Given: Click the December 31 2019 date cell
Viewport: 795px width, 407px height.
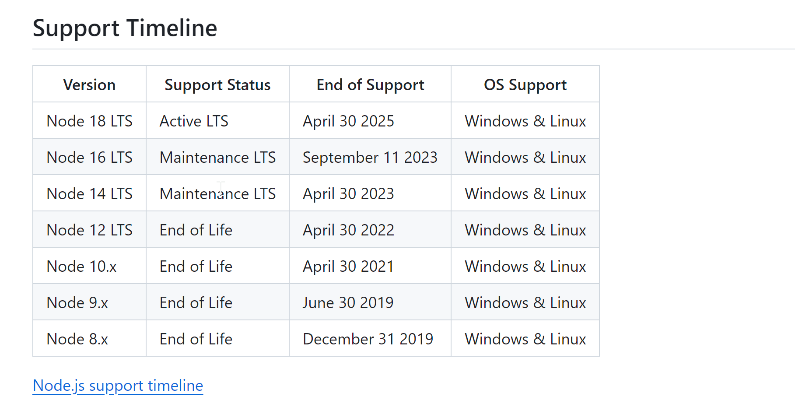Looking at the screenshot, I should coord(370,339).
